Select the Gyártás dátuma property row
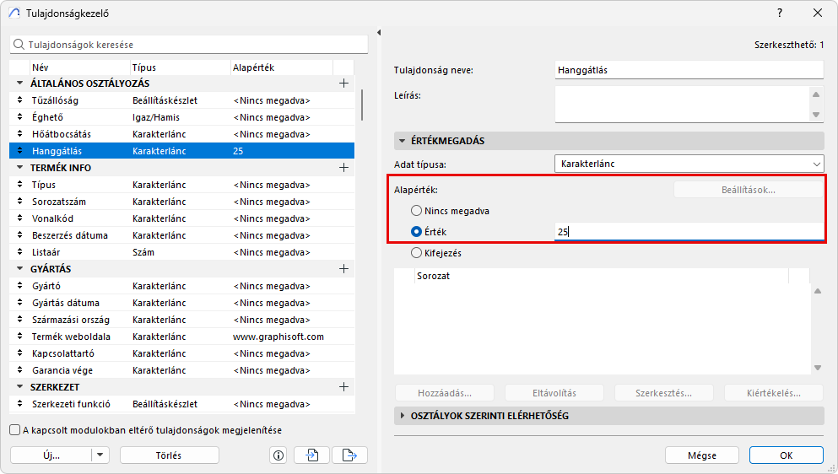Viewport: 838px width, 474px height. coord(181,303)
